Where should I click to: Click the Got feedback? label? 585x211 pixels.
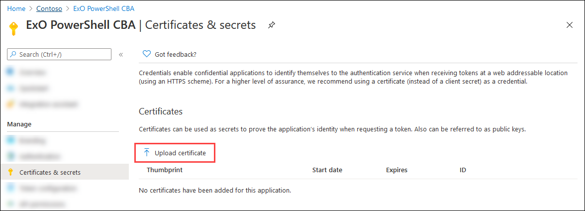pyautogui.click(x=176, y=54)
